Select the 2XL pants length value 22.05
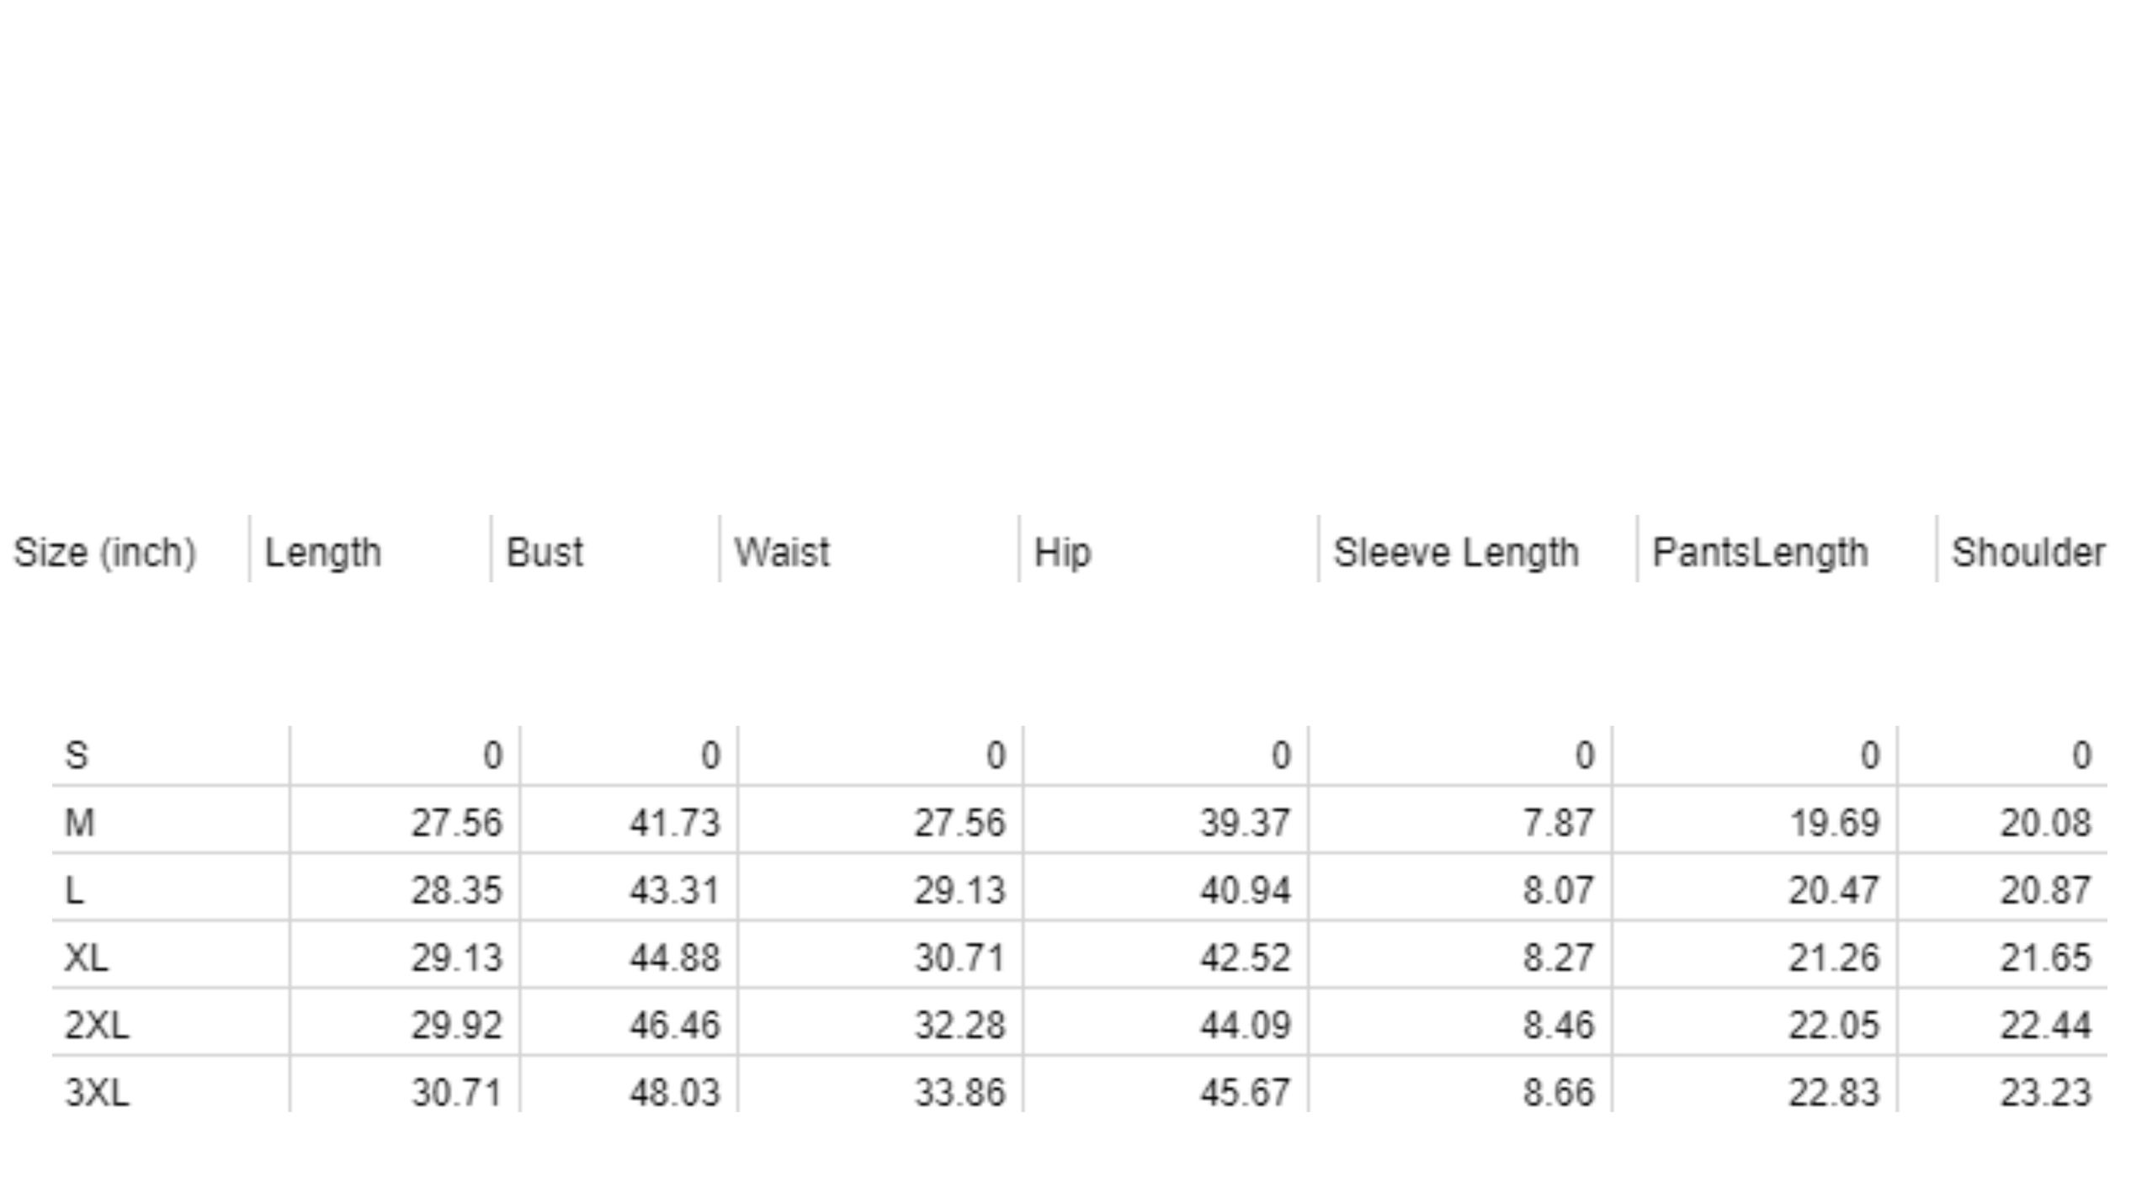Screen dimensions: 2131x1198 tap(1834, 1025)
